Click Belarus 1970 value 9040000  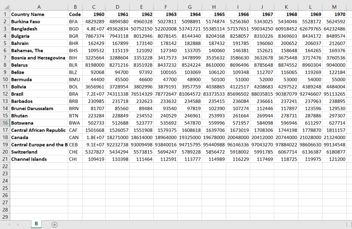coord(334,65)
